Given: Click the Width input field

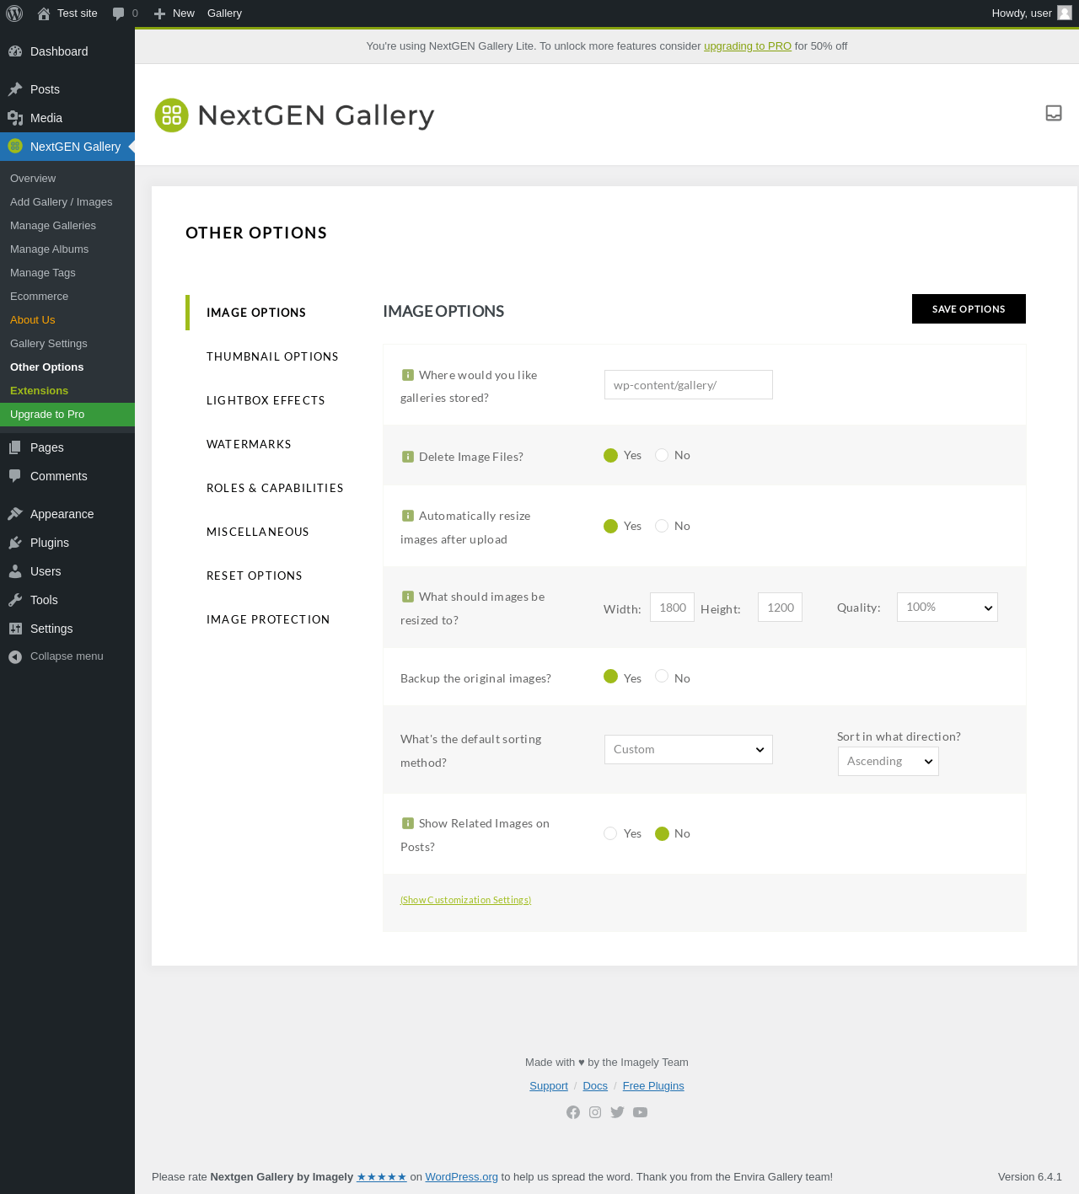Looking at the screenshot, I should pyautogui.click(x=672, y=608).
